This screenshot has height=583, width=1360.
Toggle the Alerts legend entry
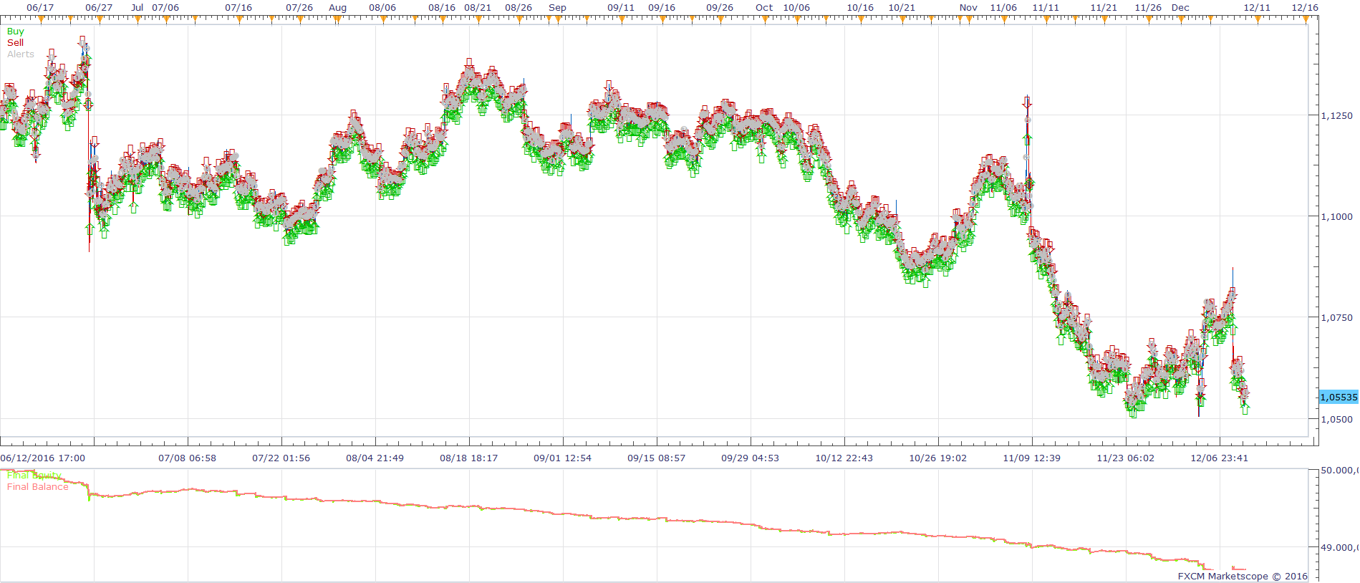(21, 54)
